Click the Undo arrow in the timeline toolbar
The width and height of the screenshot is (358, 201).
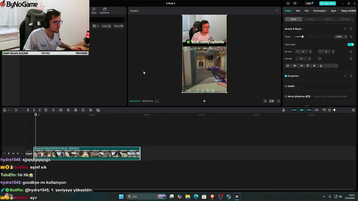click(x=16, y=110)
